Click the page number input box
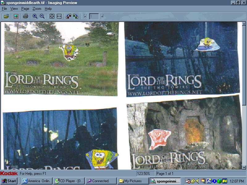247x185 pixels. 94,16
